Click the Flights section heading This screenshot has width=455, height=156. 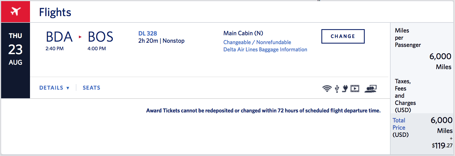(x=55, y=12)
